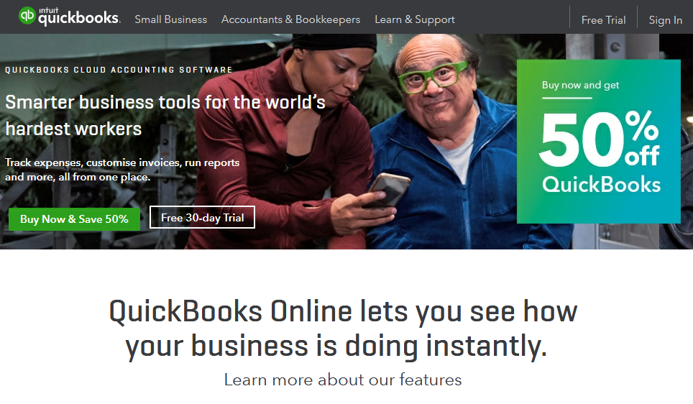
Task: Click the QuickBooks Cloud Accounting Software label
Action: click(119, 70)
